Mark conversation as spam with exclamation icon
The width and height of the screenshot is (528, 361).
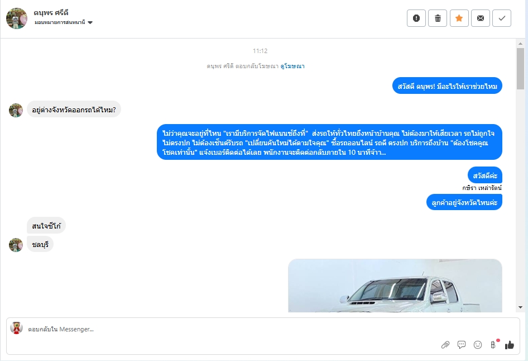(416, 18)
